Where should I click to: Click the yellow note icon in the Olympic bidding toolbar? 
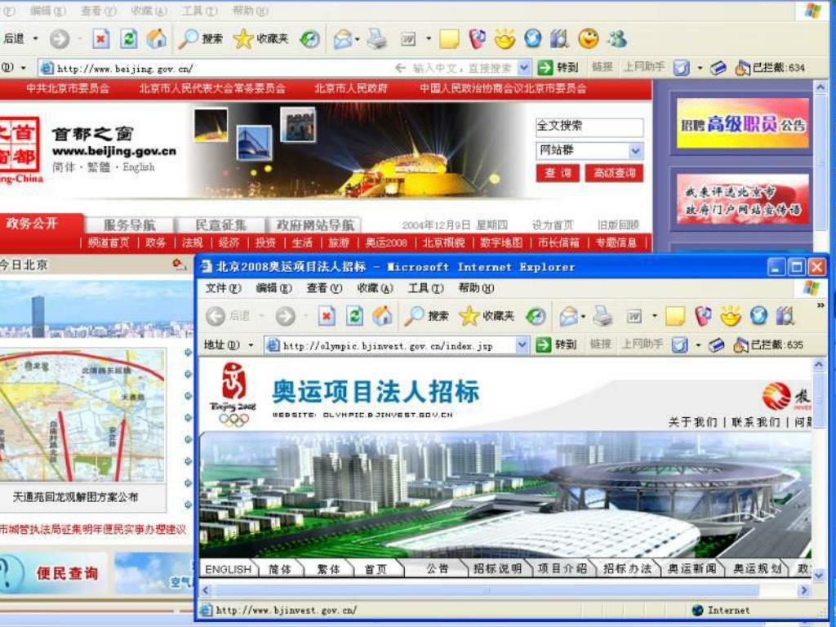coord(675,317)
